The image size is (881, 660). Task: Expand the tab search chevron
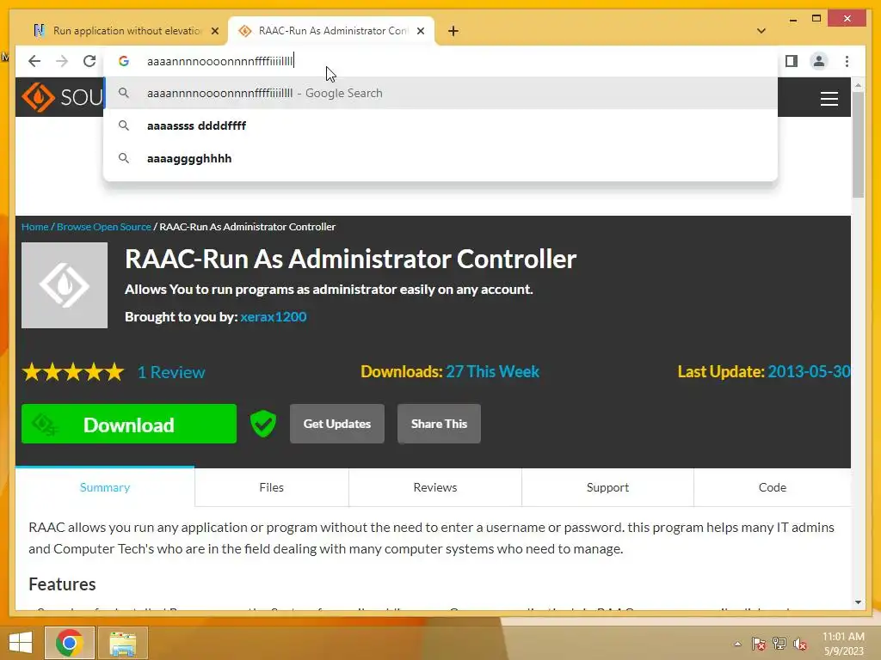click(x=761, y=31)
